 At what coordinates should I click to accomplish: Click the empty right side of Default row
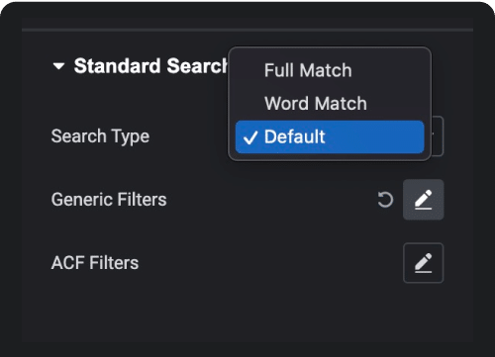point(374,136)
